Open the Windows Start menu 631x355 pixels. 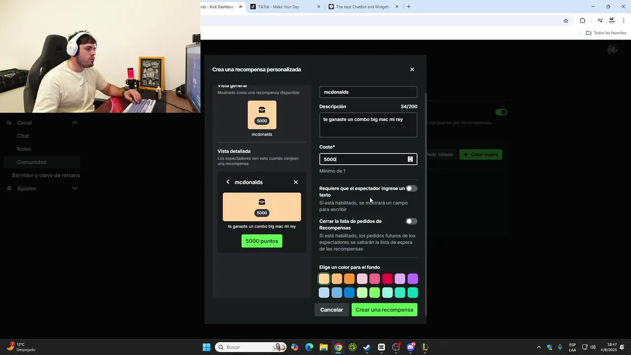point(207,347)
